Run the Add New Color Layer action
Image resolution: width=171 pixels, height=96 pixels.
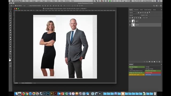point(137,75)
